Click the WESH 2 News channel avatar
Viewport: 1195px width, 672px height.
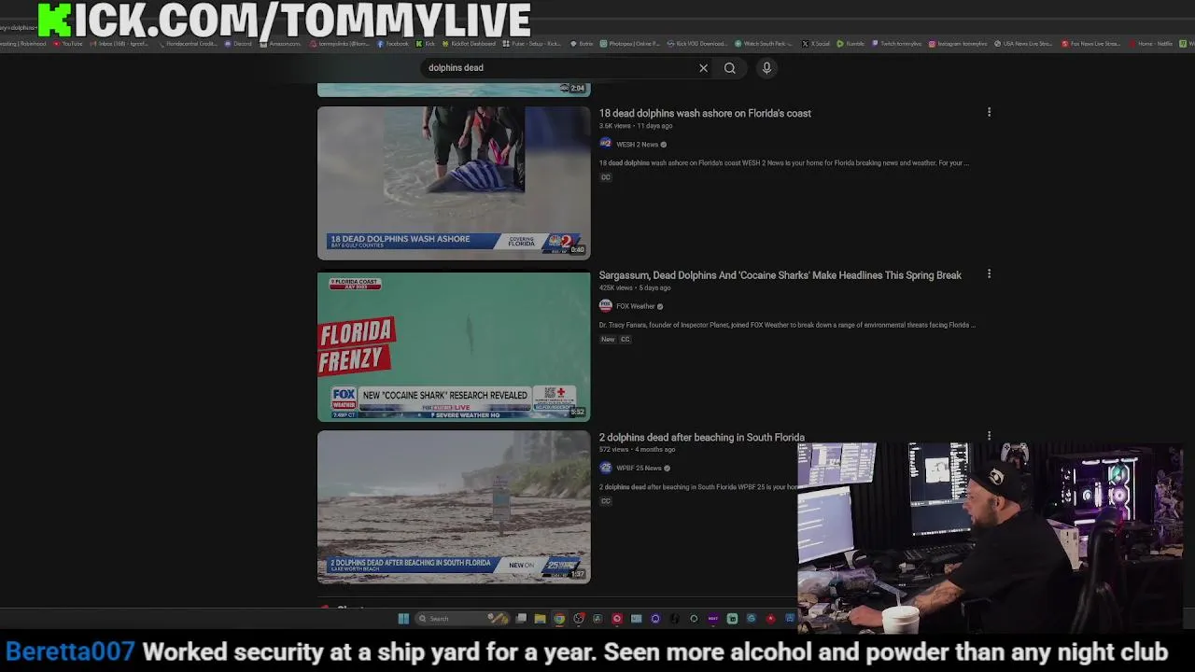point(605,144)
